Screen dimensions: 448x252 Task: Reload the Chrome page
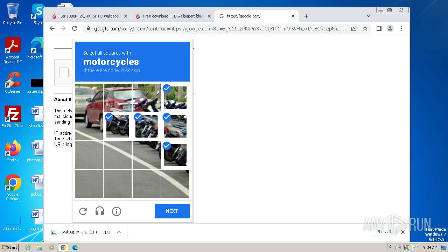[75, 28]
